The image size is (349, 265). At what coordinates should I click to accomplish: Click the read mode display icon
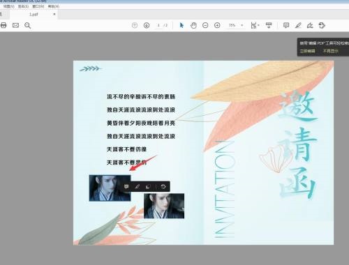(269, 25)
